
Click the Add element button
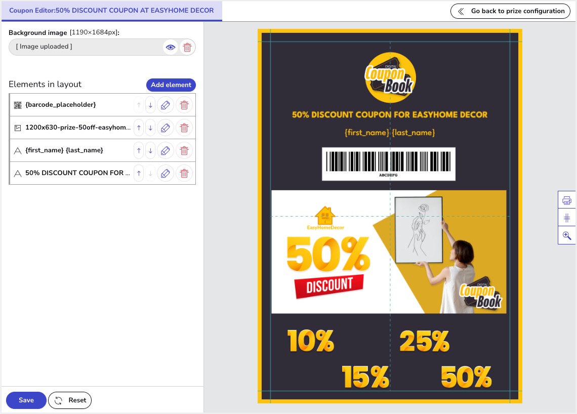(x=171, y=85)
